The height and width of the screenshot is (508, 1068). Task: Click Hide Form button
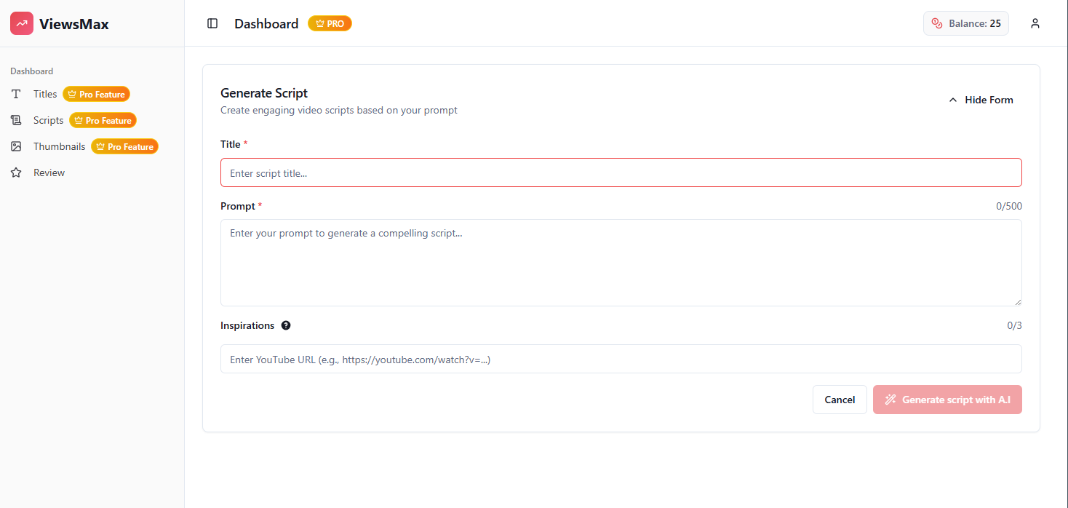click(x=980, y=100)
